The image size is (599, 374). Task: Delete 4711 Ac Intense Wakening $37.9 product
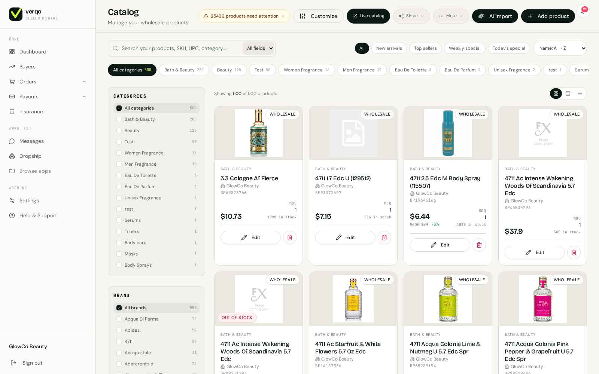574,252
